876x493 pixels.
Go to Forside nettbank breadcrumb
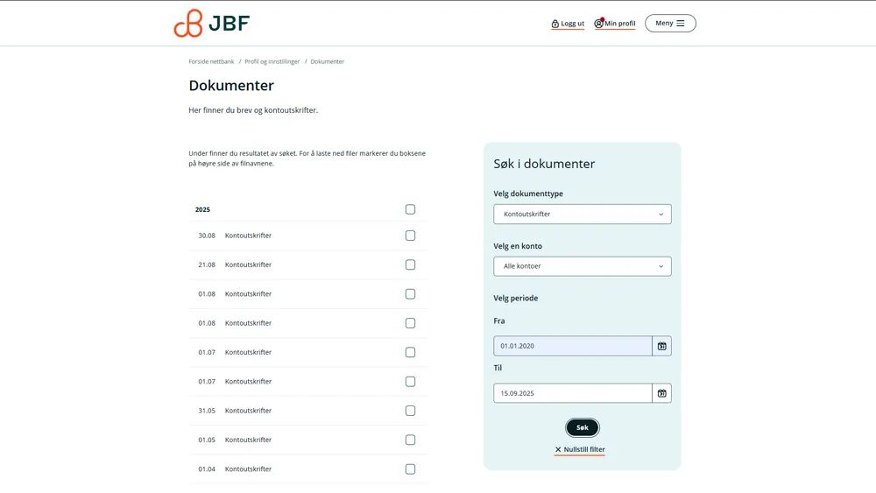[x=211, y=61]
